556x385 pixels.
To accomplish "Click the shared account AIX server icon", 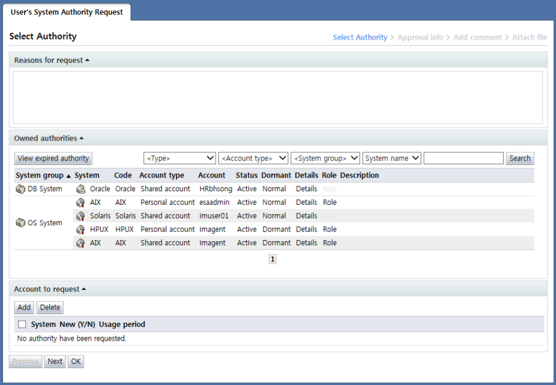I will coord(80,243).
